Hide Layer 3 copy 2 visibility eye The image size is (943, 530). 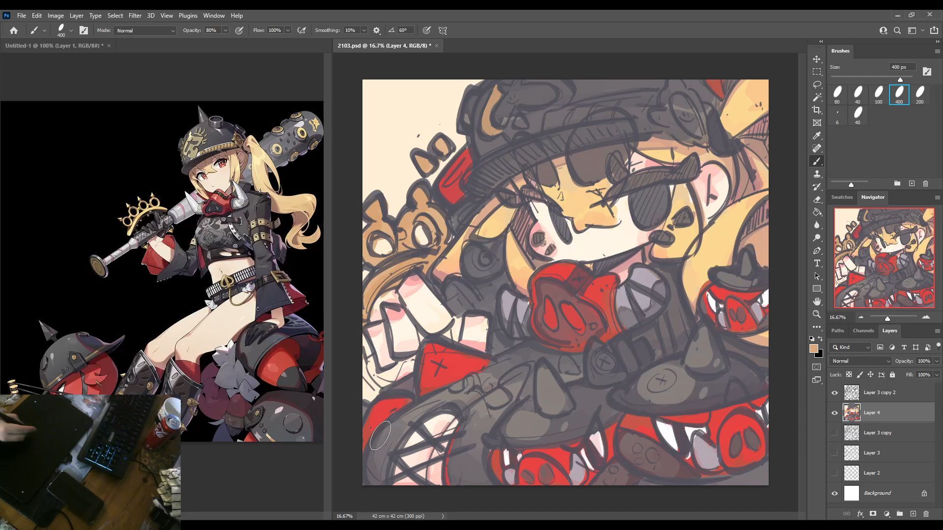click(834, 393)
